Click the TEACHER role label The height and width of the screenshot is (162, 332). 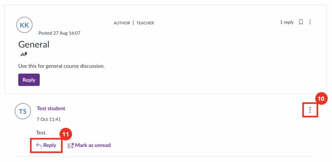point(145,23)
